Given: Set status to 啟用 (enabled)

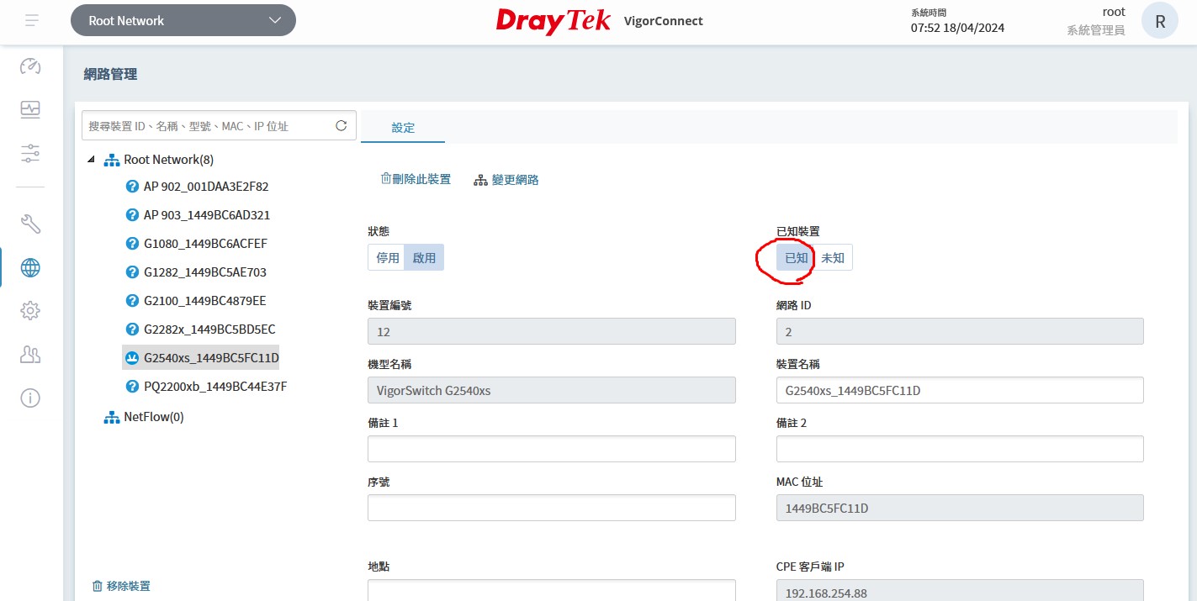Looking at the screenshot, I should 424,258.
